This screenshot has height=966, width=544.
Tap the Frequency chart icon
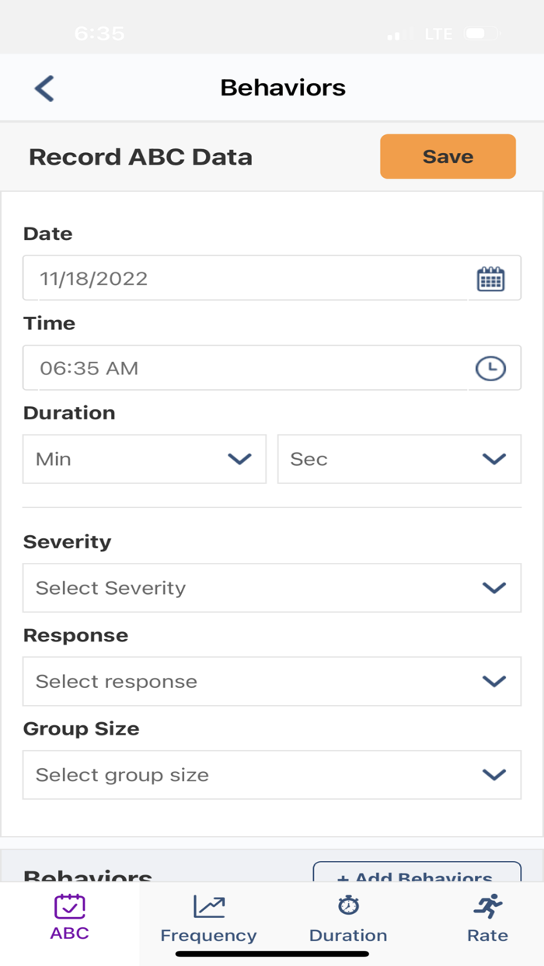(208, 906)
